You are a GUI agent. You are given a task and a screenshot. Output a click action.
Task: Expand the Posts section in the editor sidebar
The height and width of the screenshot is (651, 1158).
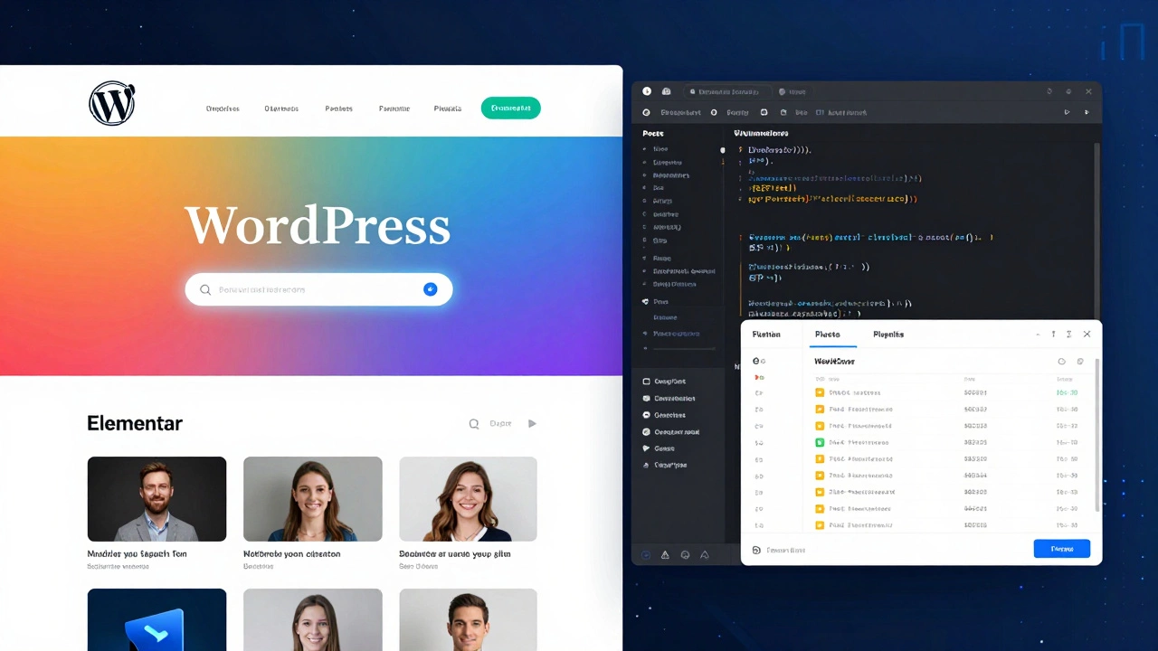pos(653,133)
